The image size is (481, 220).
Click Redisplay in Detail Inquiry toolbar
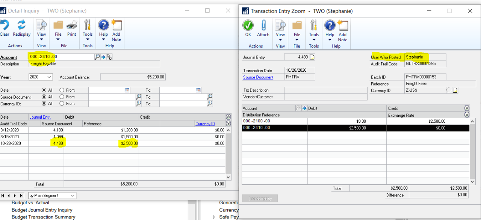pos(21,29)
